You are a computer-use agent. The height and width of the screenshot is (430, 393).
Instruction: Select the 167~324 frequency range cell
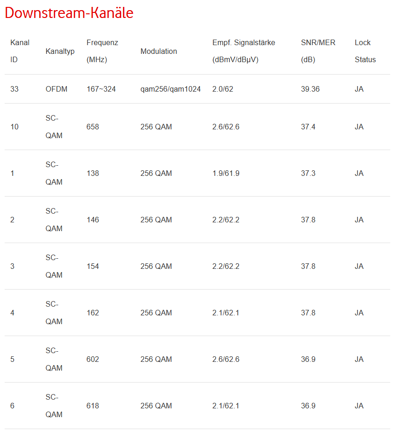point(101,89)
